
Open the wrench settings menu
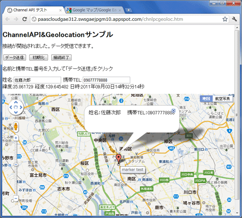[234, 19]
